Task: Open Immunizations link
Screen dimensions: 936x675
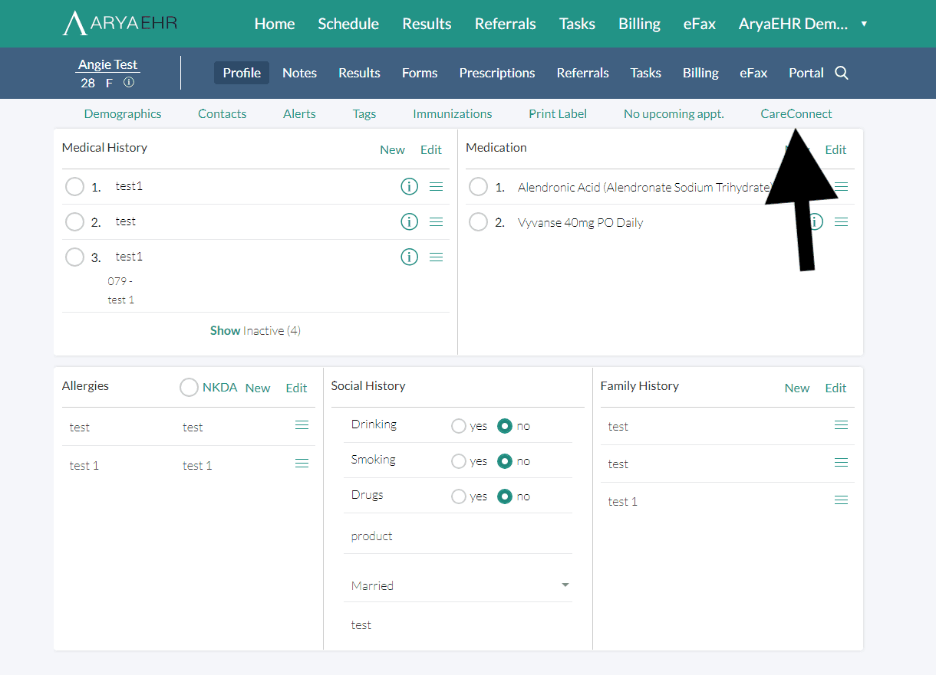Action: (453, 113)
